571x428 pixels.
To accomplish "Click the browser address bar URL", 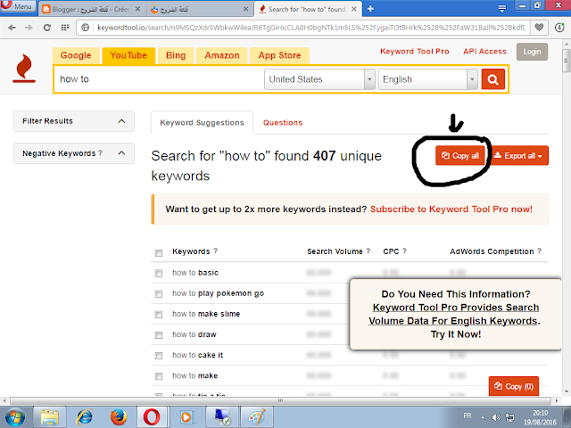I will pos(311,28).
